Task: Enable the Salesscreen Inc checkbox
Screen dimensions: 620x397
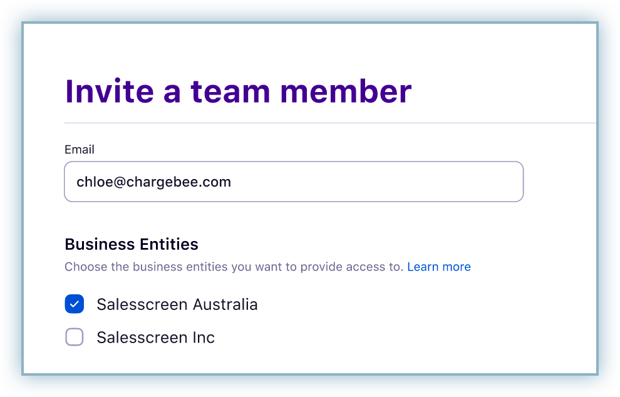Action: [x=75, y=338]
